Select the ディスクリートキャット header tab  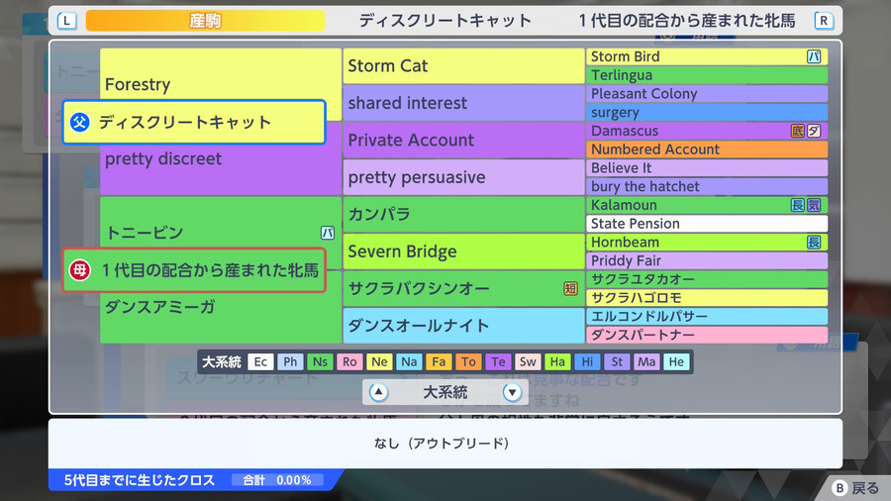tap(445, 21)
